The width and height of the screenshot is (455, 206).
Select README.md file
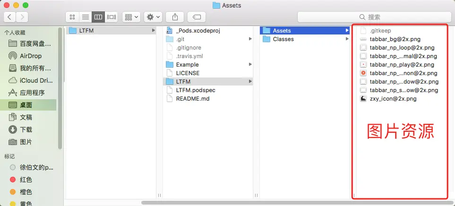tap(208, 99)
